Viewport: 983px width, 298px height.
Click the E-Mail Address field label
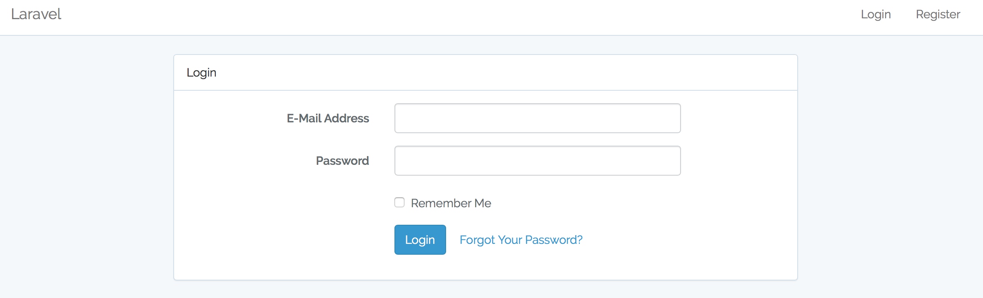[328, 119]
